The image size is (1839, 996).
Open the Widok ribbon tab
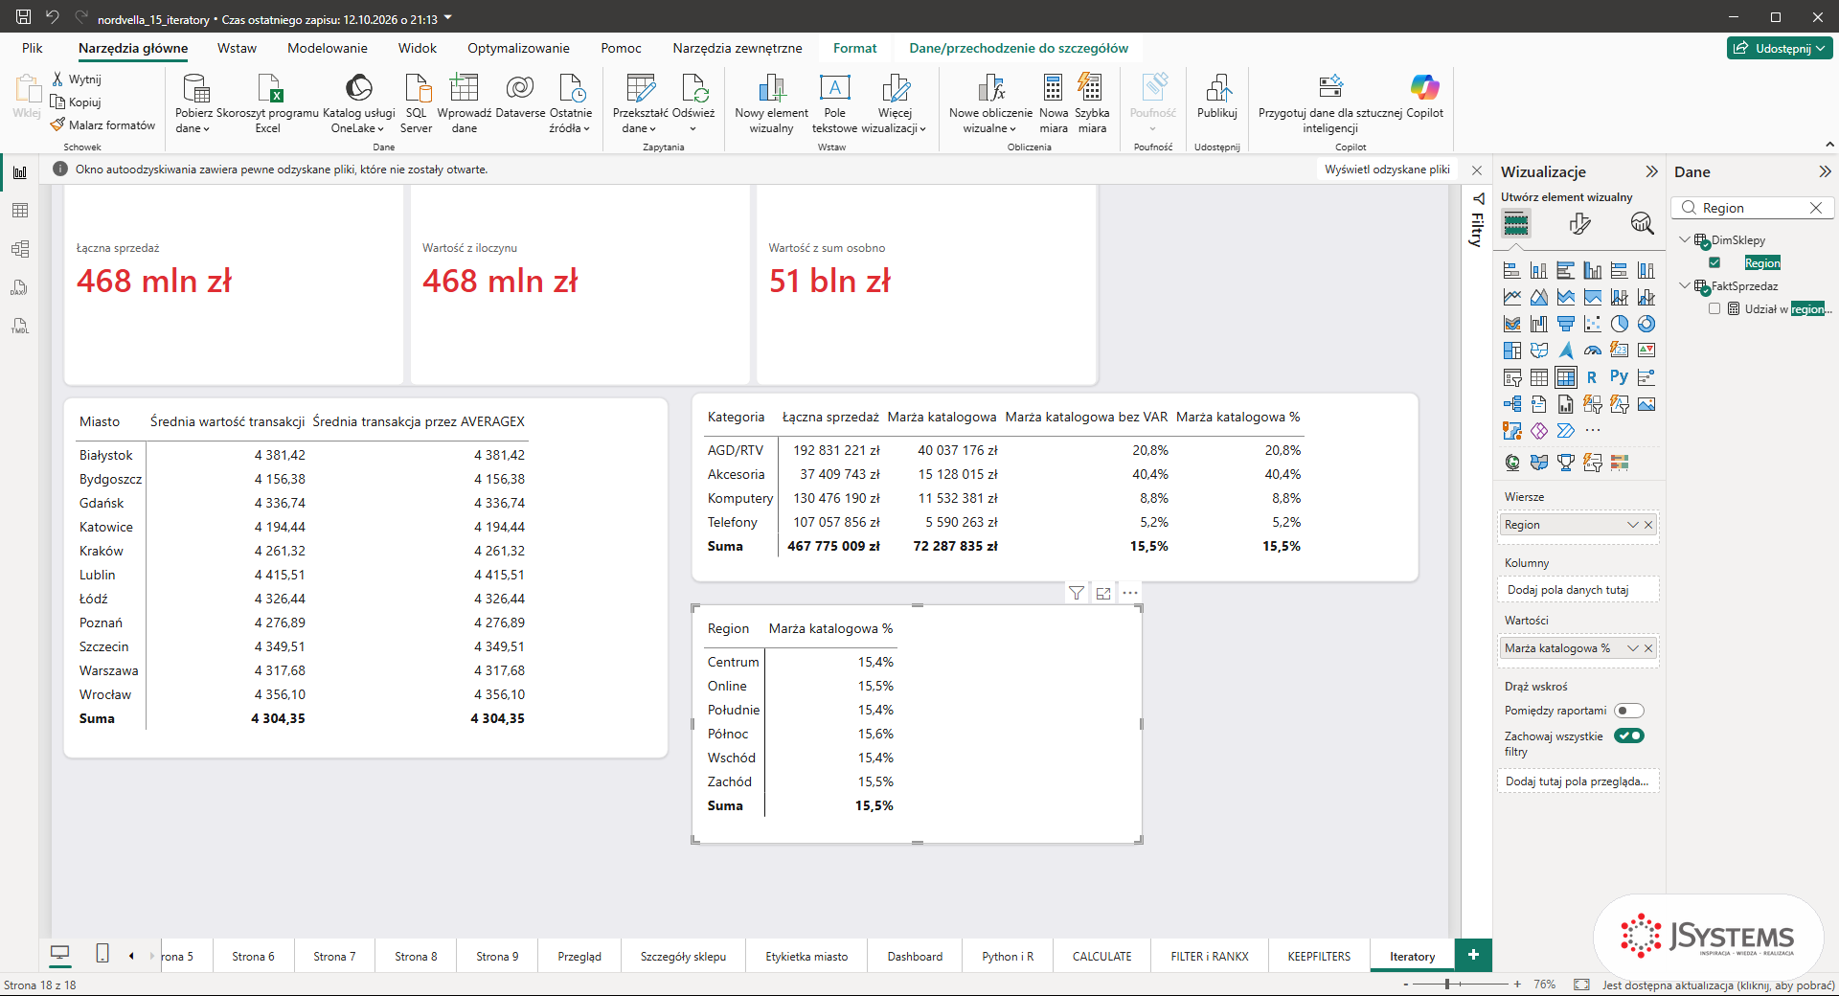pyautogui.click(x=418, y=48)
